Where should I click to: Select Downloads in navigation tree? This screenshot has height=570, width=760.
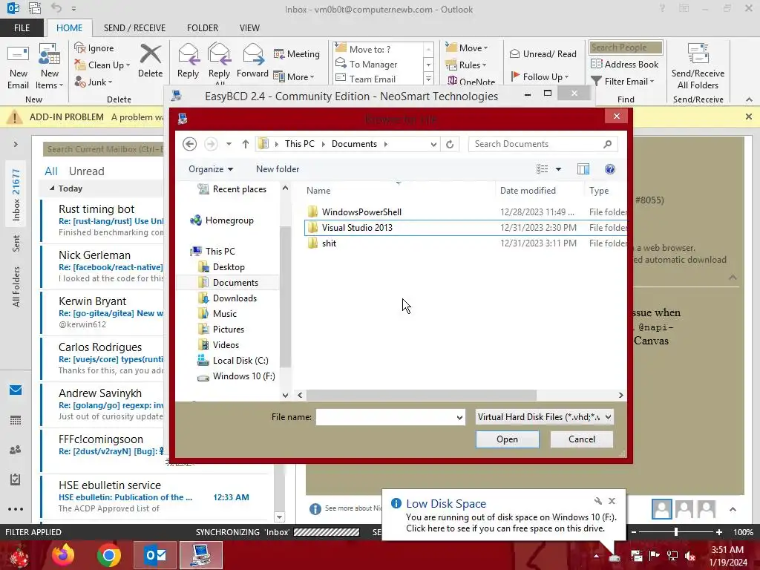(235, 298)
